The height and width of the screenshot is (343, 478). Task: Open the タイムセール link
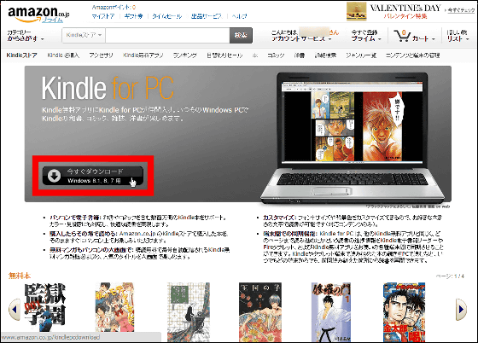167,16
